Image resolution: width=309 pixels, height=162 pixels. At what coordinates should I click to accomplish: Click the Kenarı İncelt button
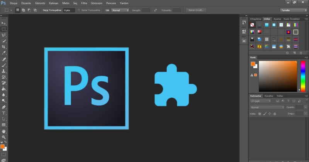coord(196,10)
